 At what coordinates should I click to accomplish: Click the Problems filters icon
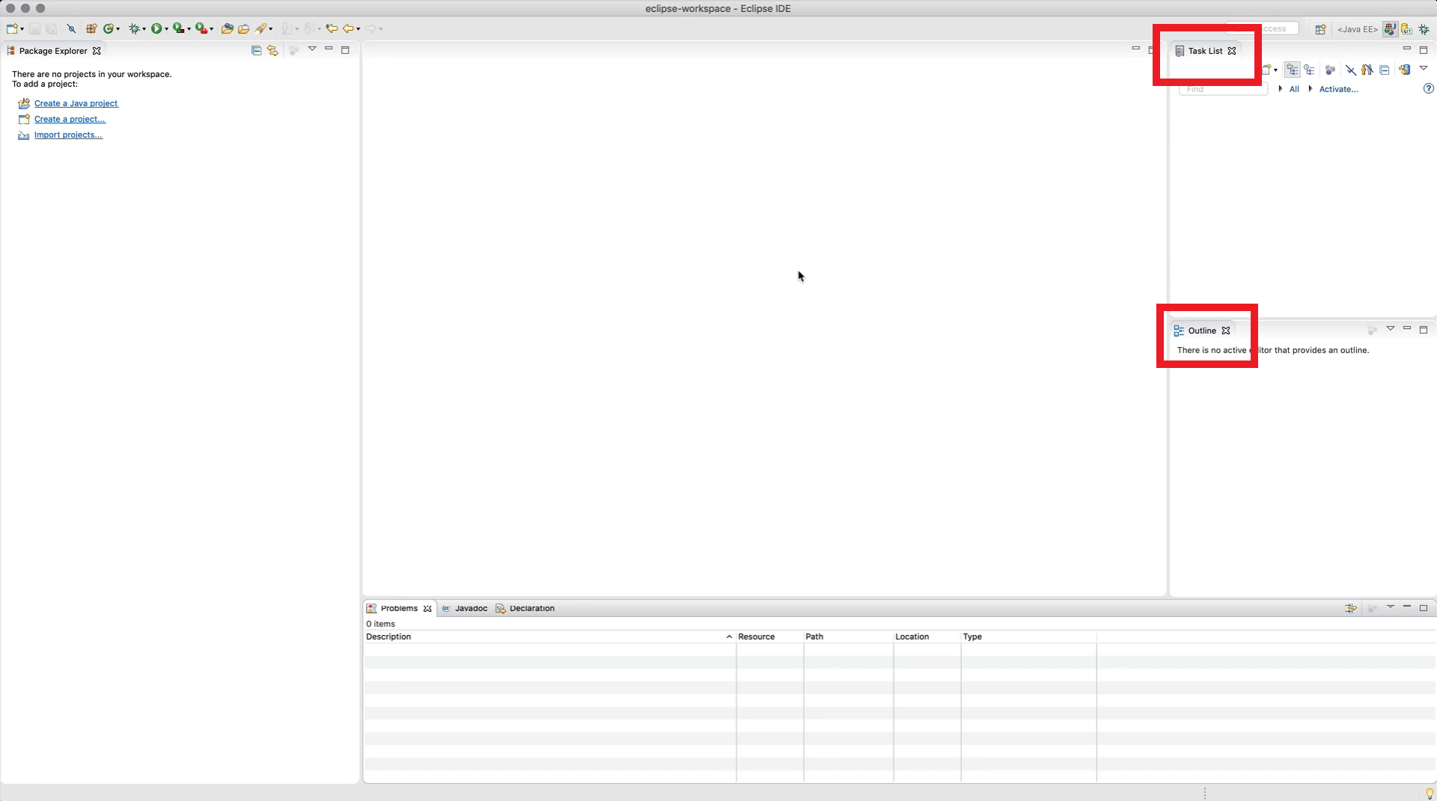pyautogui.click(x=1351, y=608)
